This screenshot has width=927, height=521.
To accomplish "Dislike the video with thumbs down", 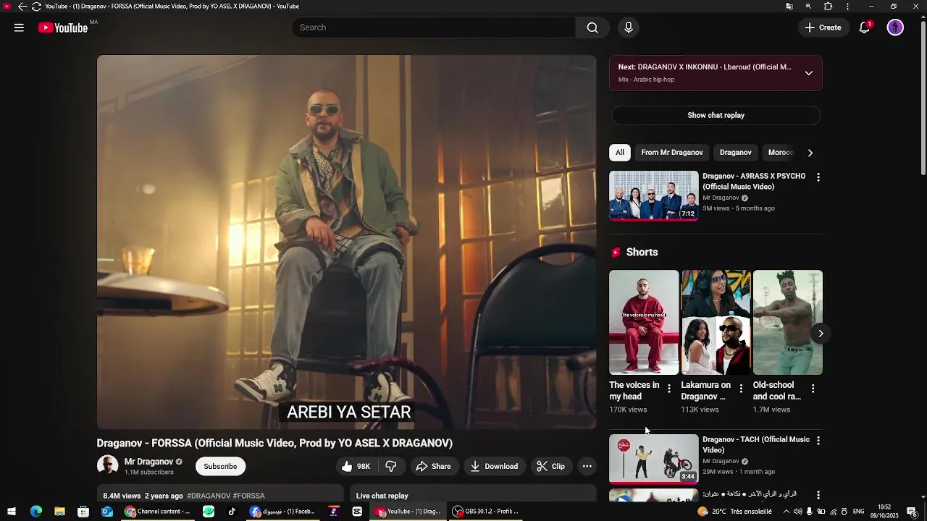I will point(391,467).
